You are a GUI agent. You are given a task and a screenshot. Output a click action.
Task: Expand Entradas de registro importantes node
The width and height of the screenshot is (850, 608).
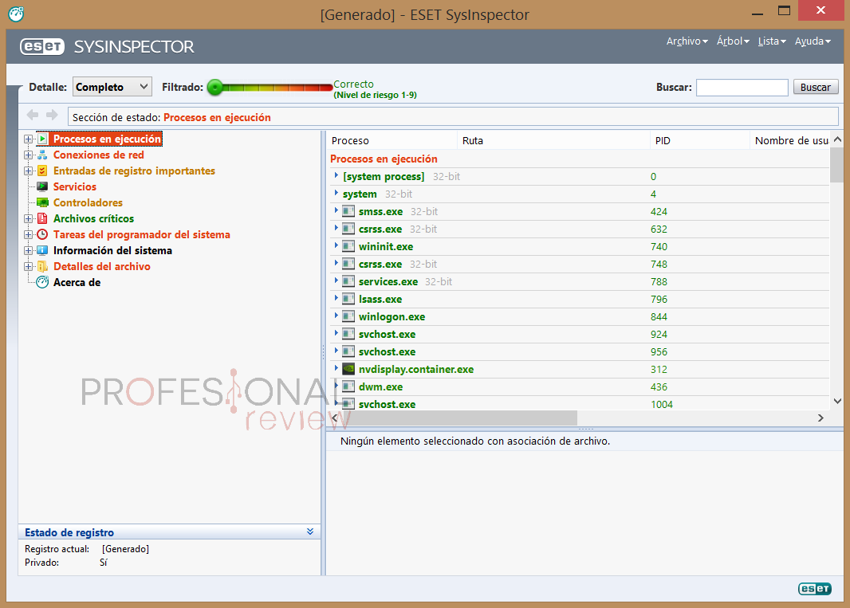coord(28,171)
